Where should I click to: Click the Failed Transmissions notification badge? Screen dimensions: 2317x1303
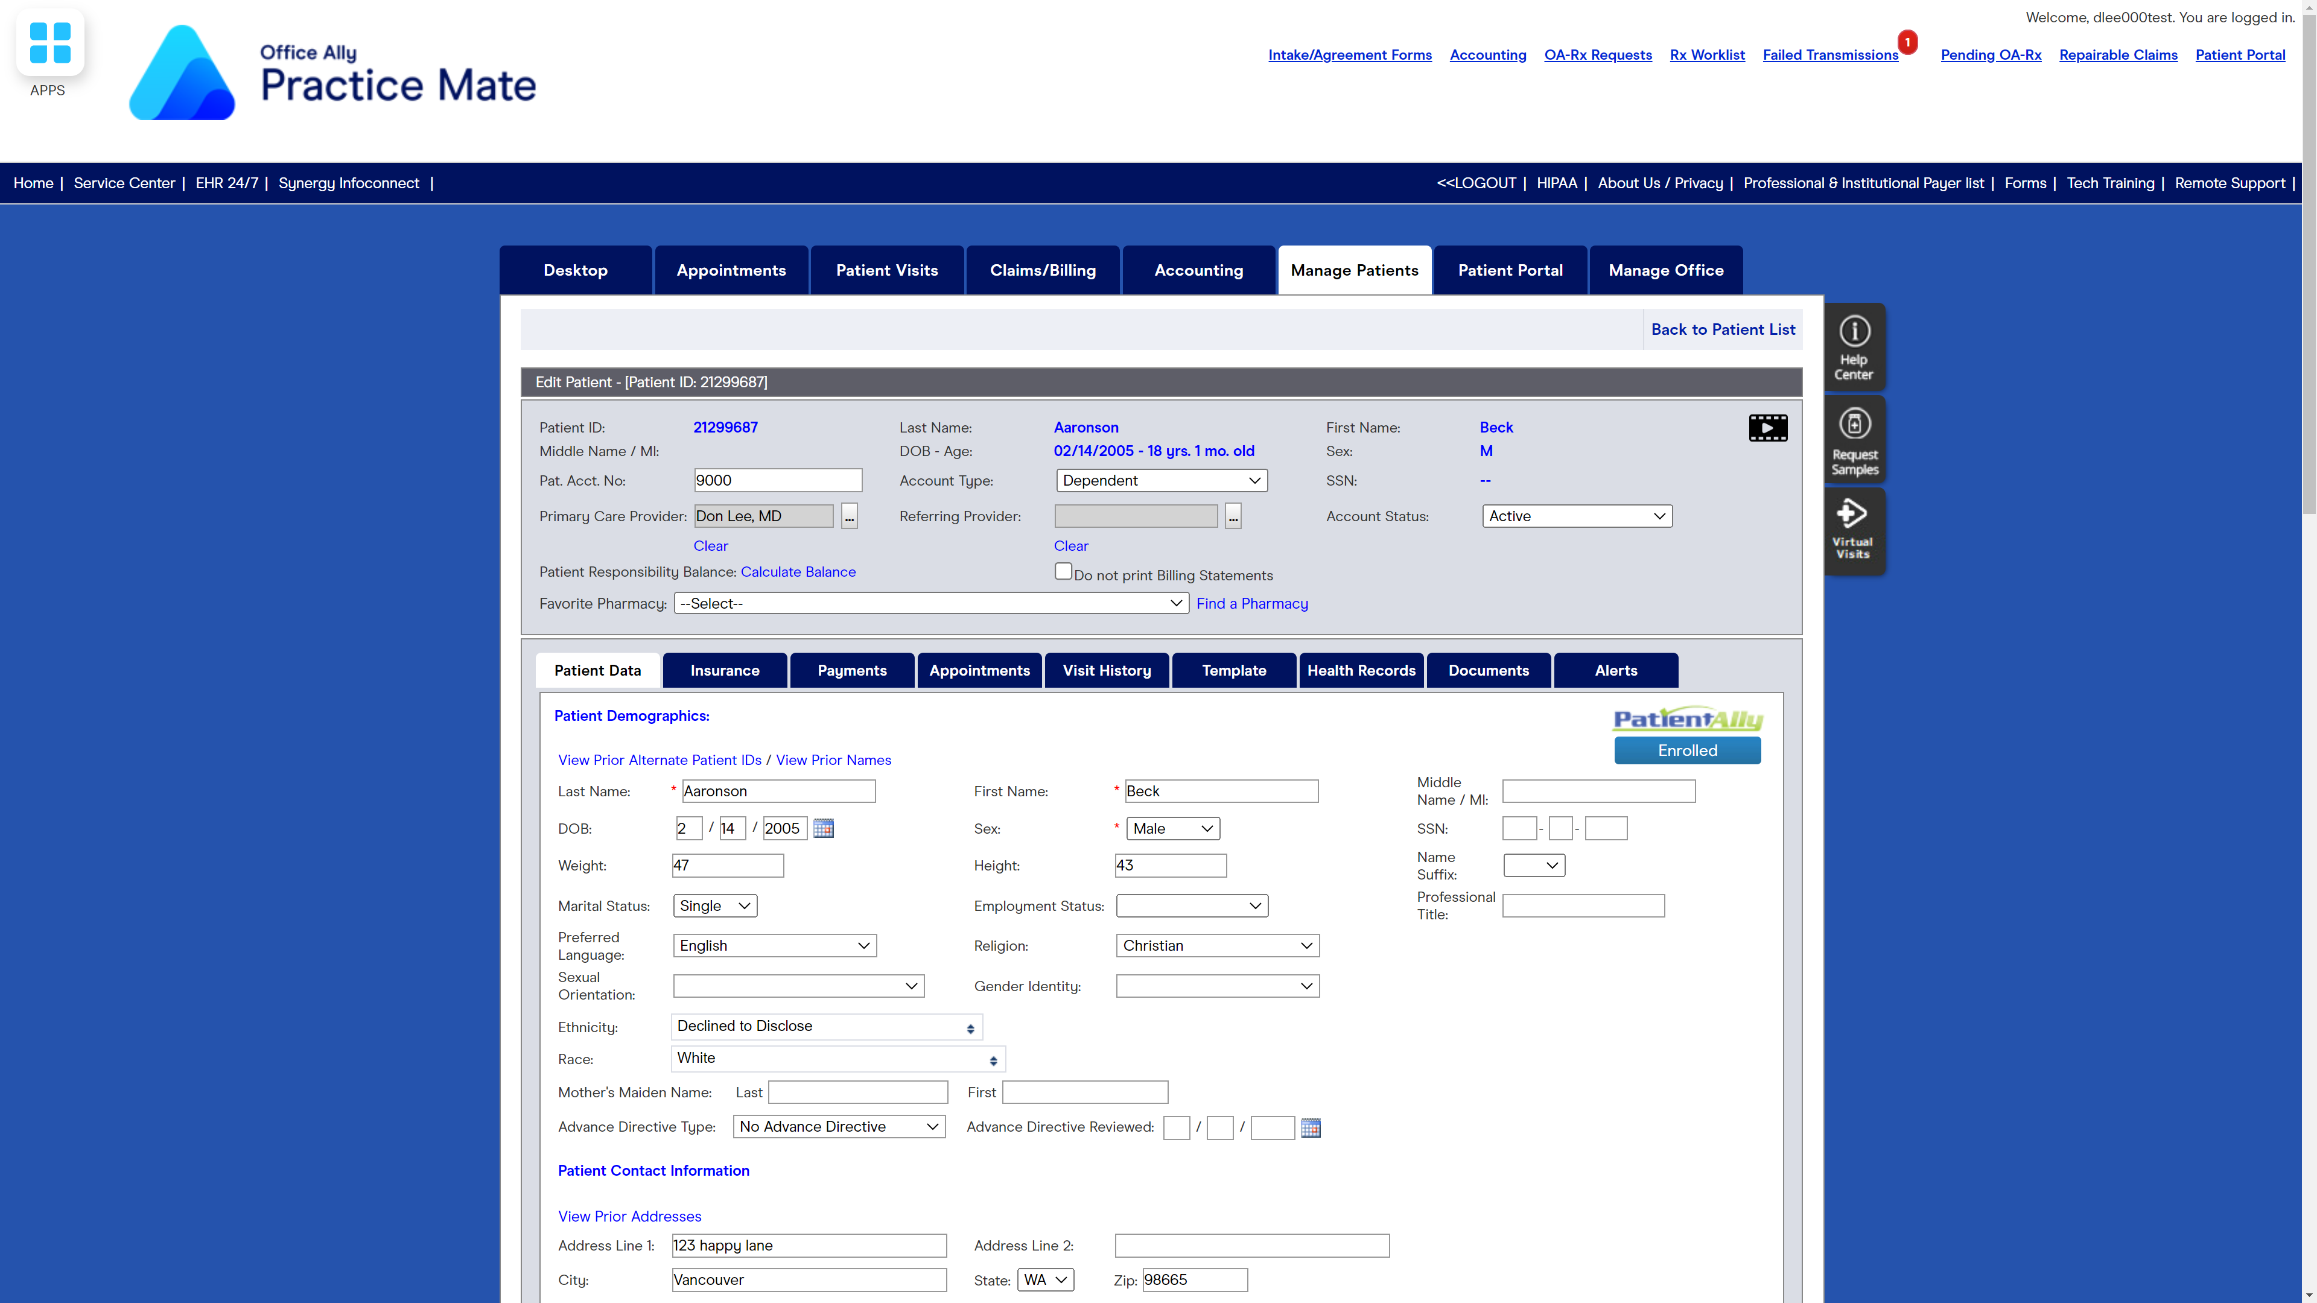pos(1907,42)
